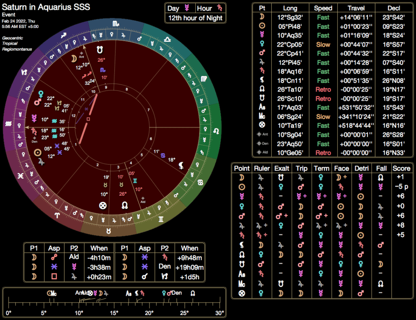Click the Ruler column header in the dignity table
This screenshot has height=320, width=416.
pyautogui.click(x=262, y=169)
